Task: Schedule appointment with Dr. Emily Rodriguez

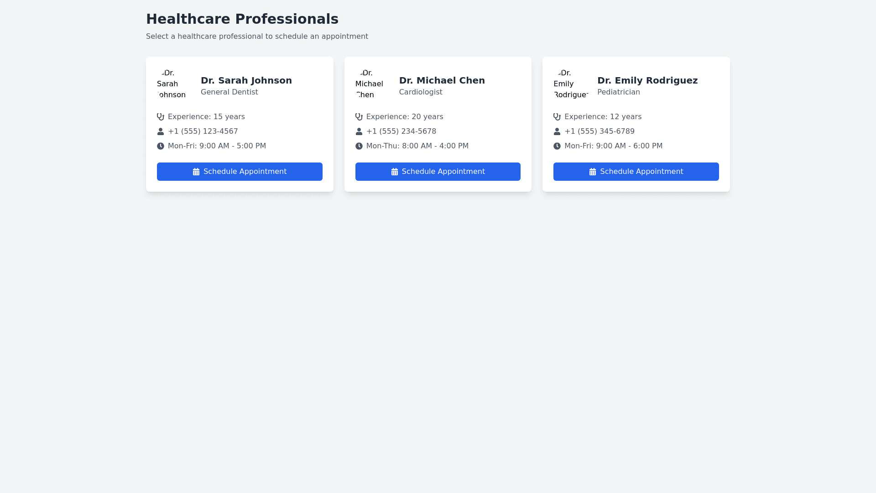Action: pos(636,172)
